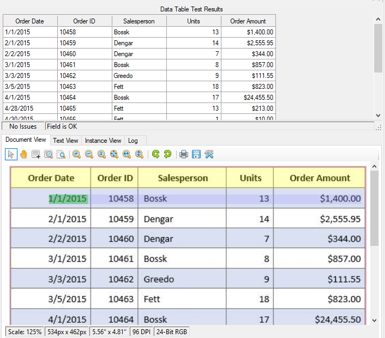The width and height of the screenshot is (385, 338).
Task: Click the zoom out magnifier icon
Action: coord(89,154)
